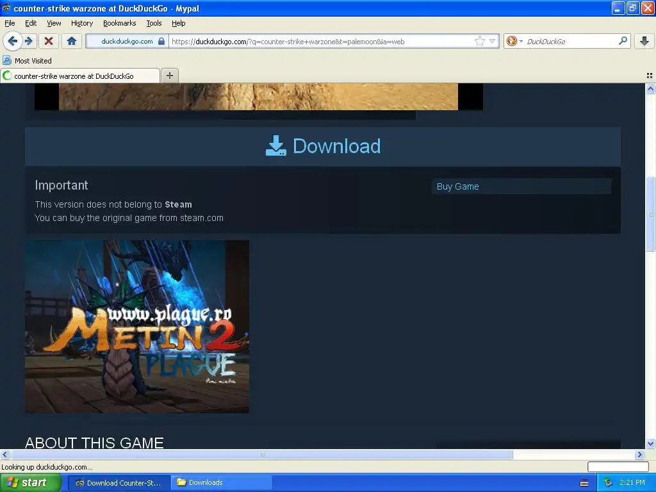The height and width of the screenshot is (492, 656).
Task: Open the Help menu
Action: [178, 23]
